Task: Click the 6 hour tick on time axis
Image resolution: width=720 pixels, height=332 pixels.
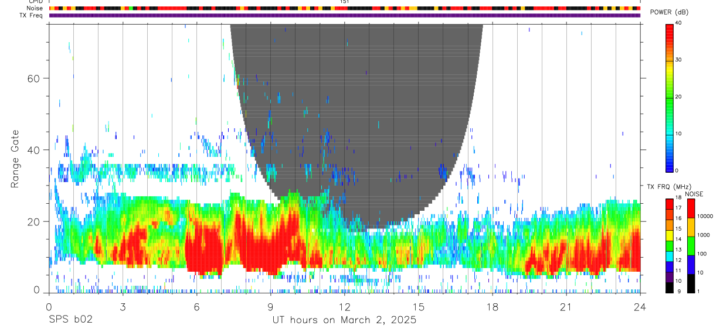Action: pos(196,306)
